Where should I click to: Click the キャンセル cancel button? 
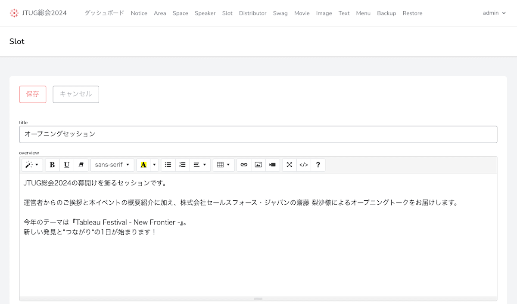(x=76, y=94)
